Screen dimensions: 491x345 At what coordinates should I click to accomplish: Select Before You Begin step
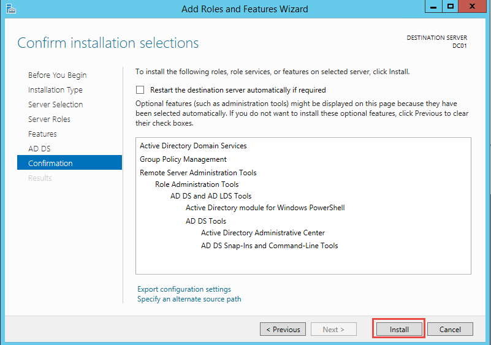[x=57, y=75]
